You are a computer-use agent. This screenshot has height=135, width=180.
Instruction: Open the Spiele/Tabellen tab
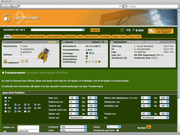tap(37, 36)
